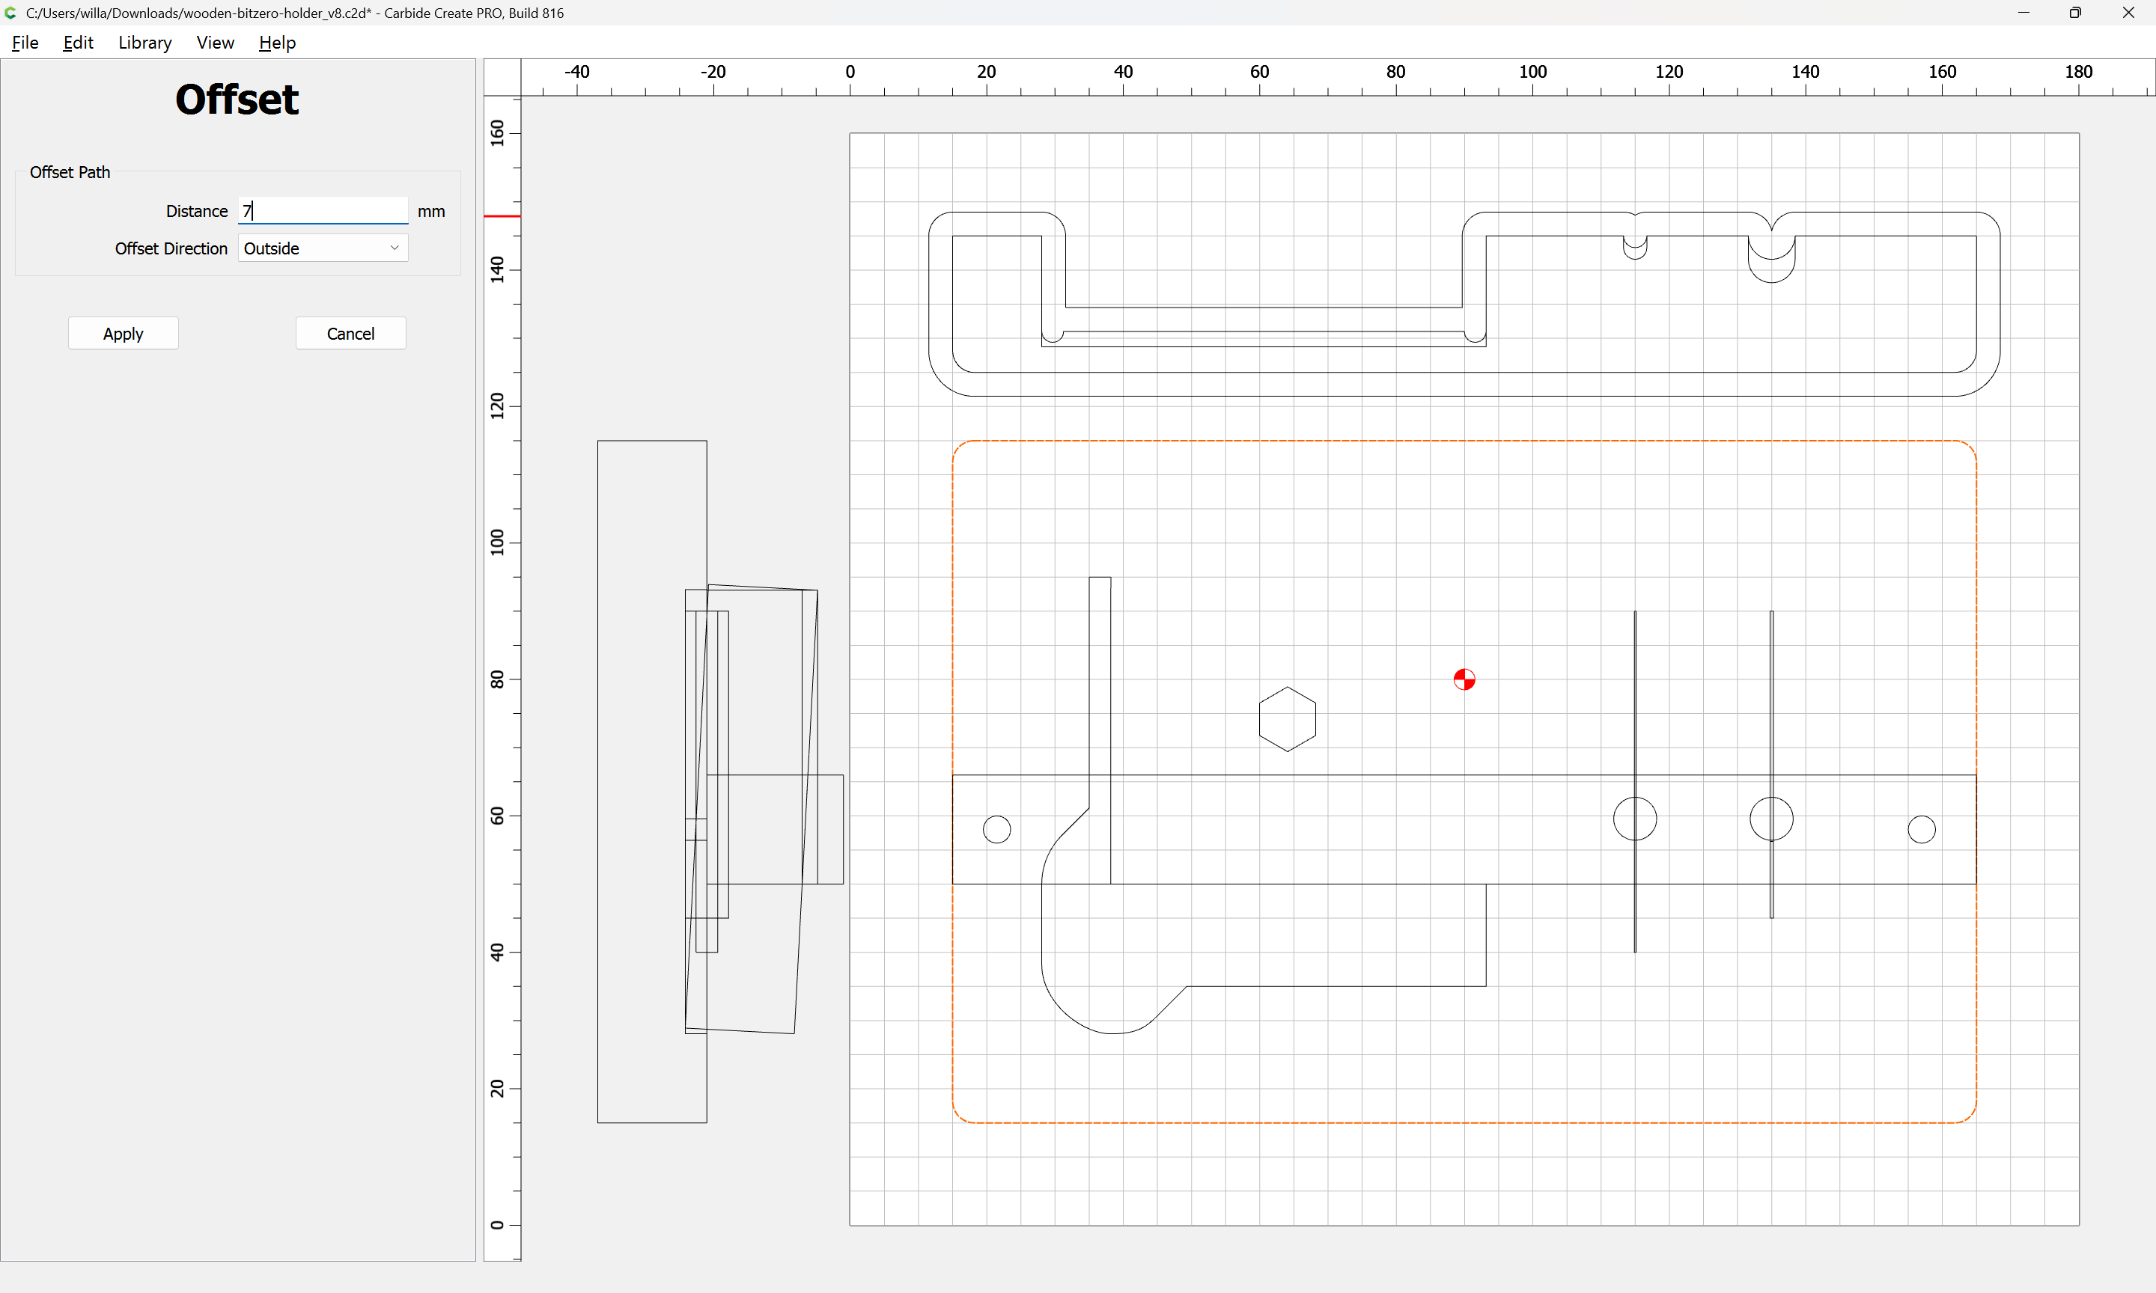
Task: Click the Apply button
Action: 123,334
